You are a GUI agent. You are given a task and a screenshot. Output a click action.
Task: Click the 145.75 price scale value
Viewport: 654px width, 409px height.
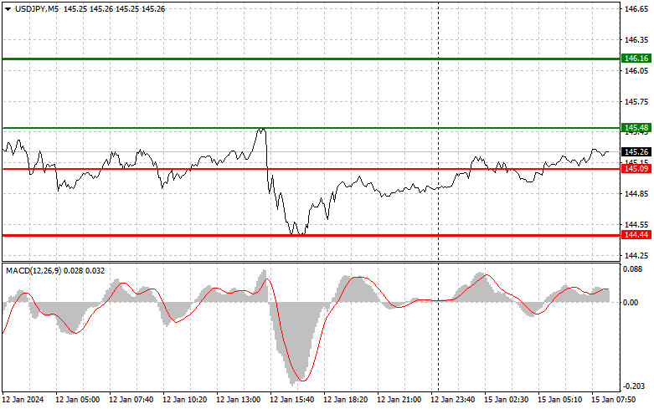coord(636,102)
